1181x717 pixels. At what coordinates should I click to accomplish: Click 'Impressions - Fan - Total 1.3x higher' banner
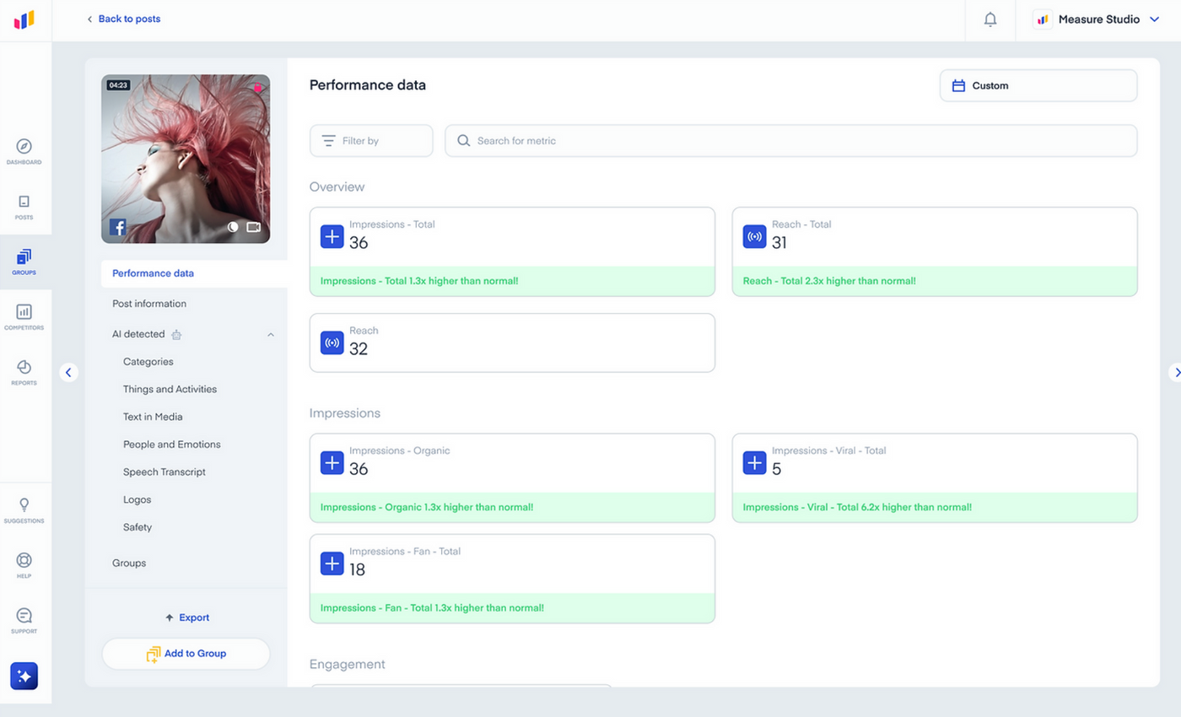[512, 607]
